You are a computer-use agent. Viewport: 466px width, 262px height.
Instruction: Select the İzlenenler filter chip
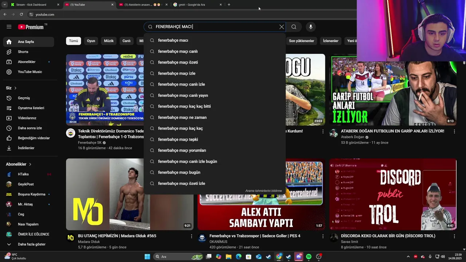pyautogui.click(x=331, y=41)
